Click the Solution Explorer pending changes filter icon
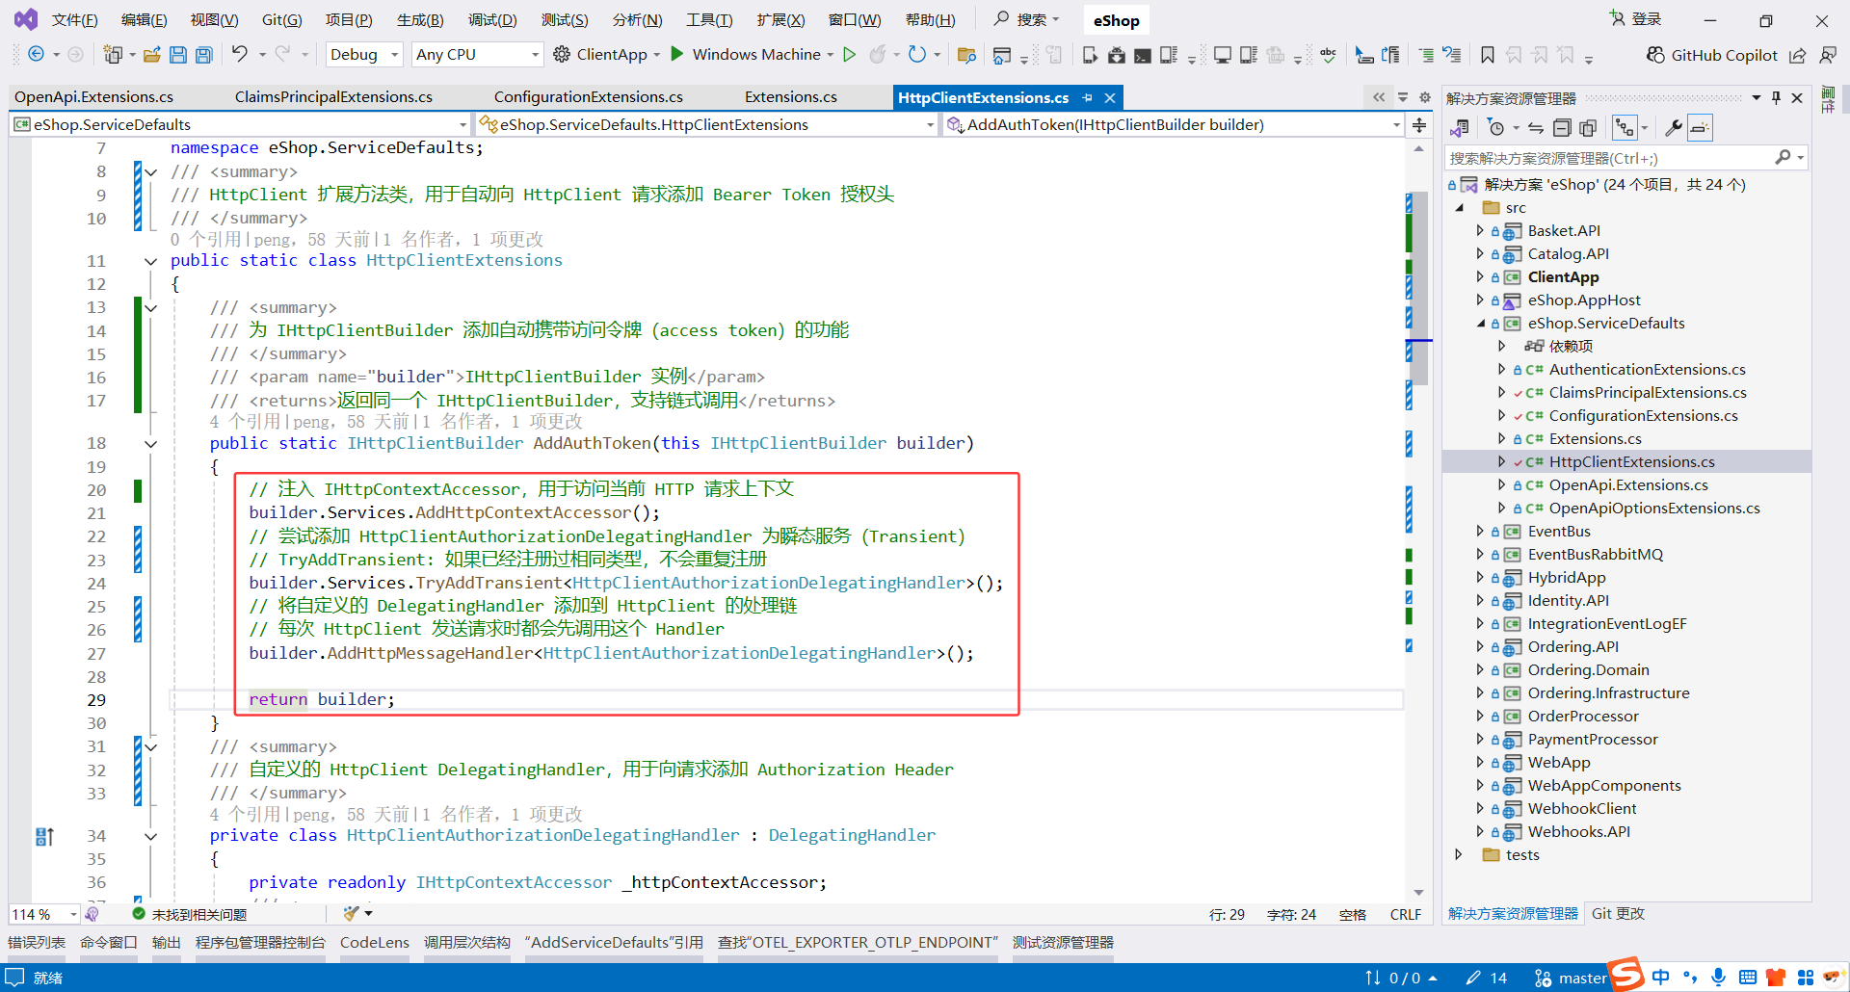This screenshot has width=1850, height=992. pos(1496,127)
